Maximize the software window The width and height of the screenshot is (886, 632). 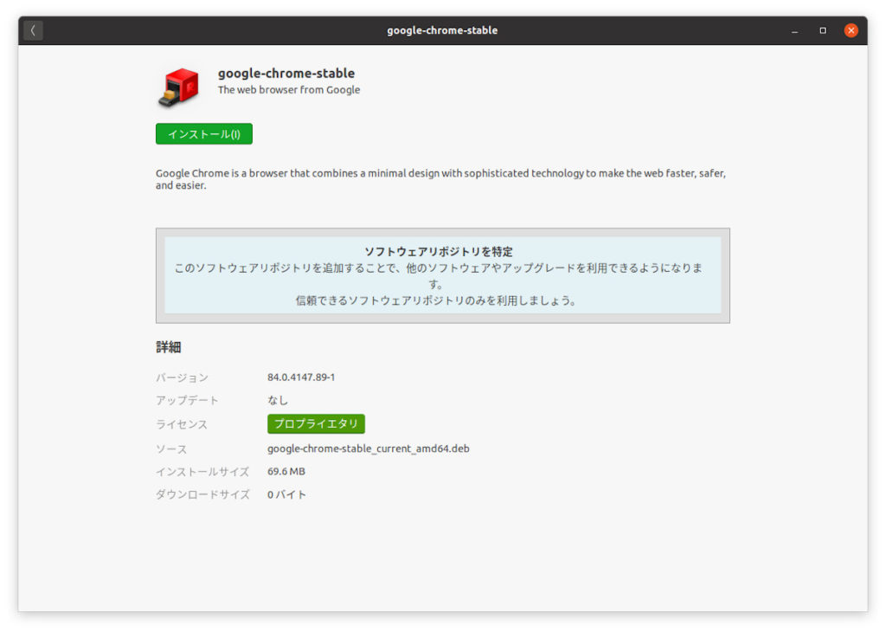822,31
